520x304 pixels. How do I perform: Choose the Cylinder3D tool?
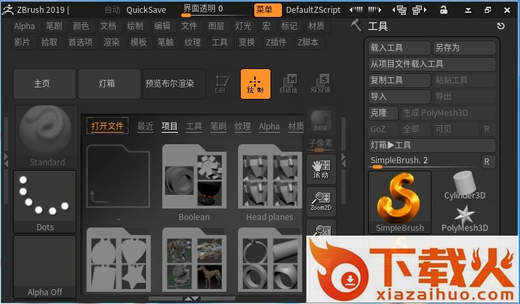[465, 186]
